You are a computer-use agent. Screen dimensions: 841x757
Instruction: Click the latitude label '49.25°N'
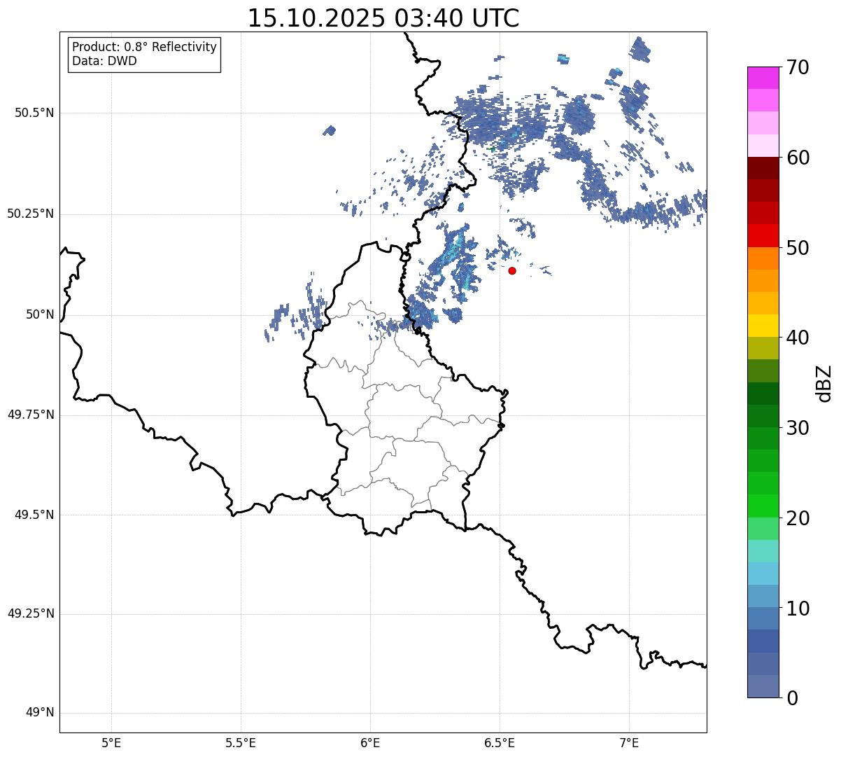pos(30,613)
